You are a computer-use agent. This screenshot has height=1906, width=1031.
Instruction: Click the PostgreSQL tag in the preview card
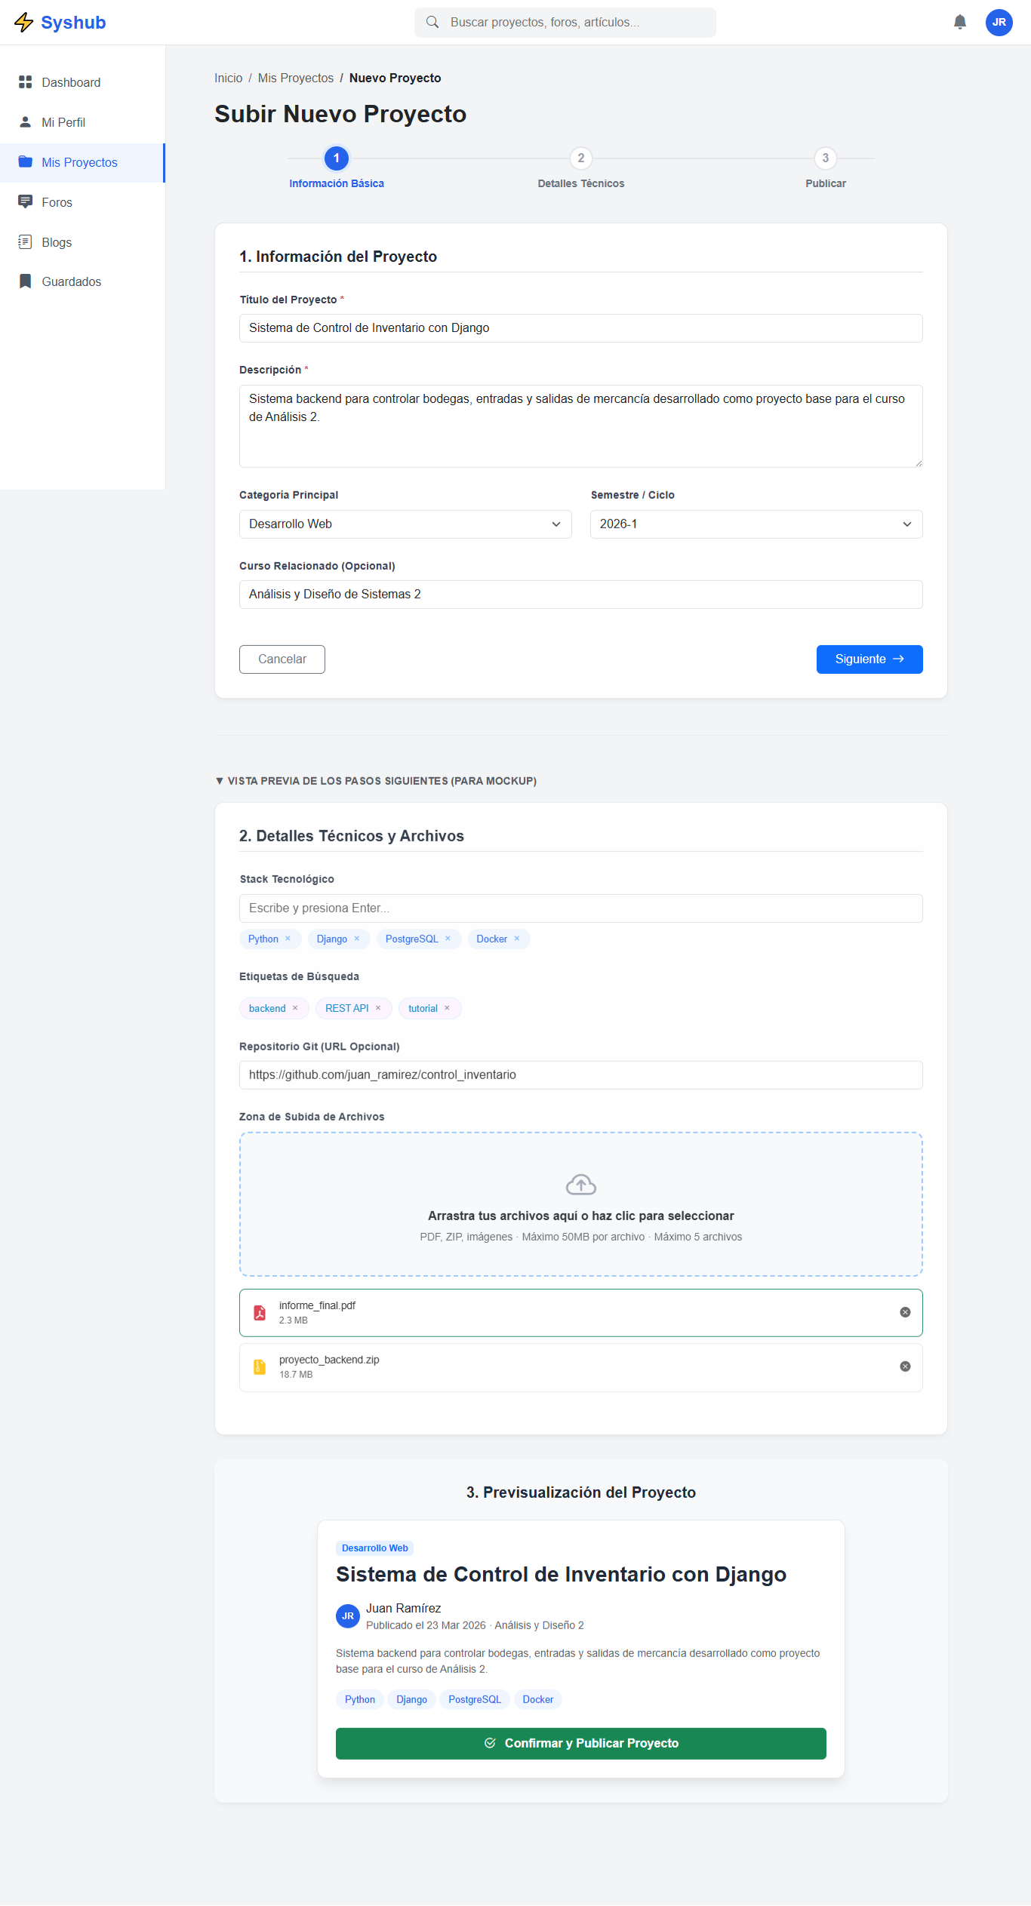[x=475, y=1700]
